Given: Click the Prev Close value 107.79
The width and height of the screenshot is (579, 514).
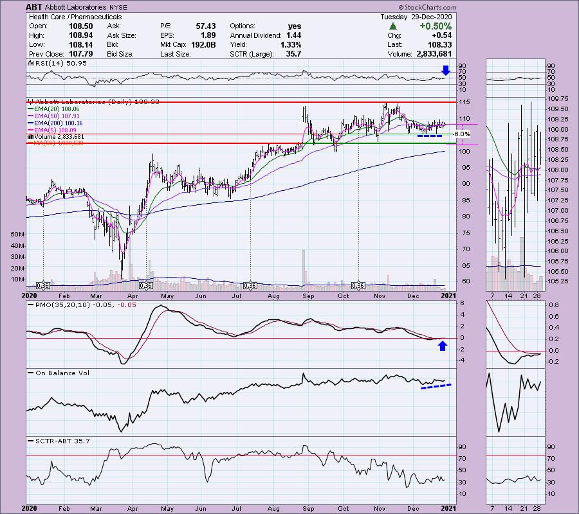Looking at the screenshot, I should click(81, 54).
